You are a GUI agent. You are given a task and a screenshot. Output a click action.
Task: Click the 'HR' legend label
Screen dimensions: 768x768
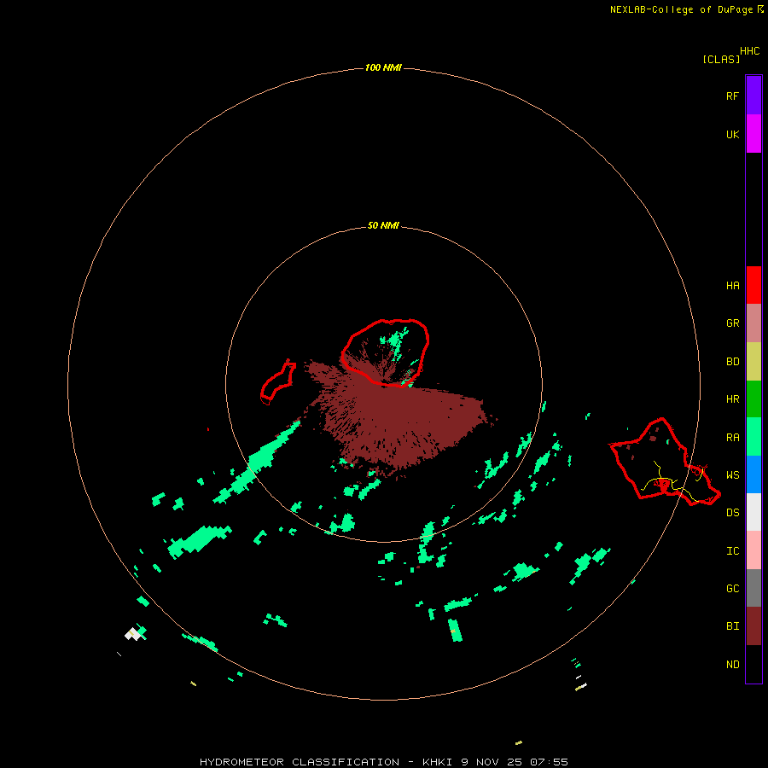(x=732, y=399)
